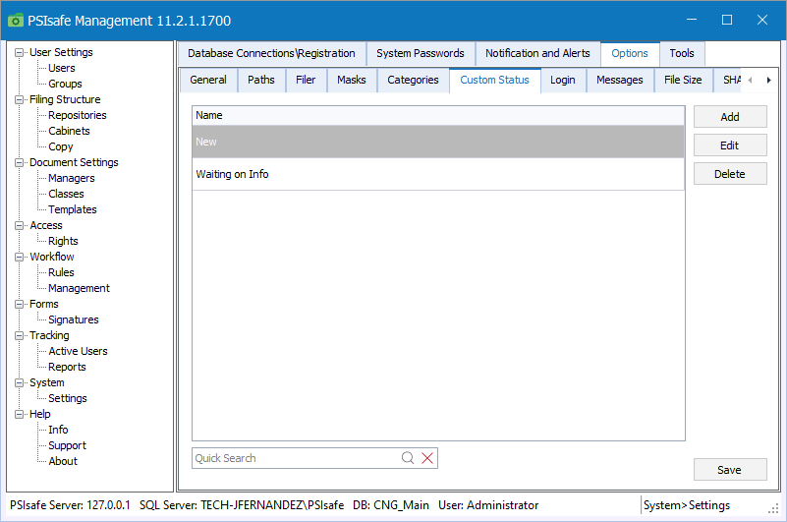Screen dimensions: 787x522
Task: Select the Options tab
Action: [630, 53]
